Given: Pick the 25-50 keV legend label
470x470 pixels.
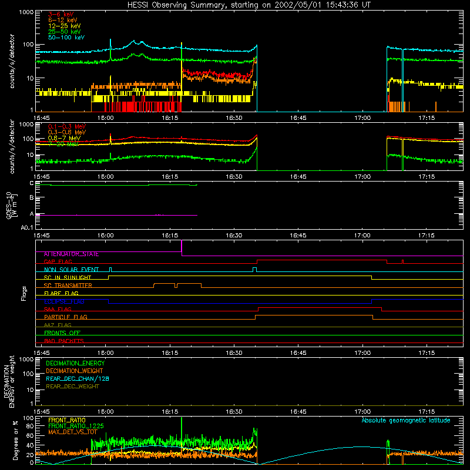Looking at the screenshot, I should (65, 32).
